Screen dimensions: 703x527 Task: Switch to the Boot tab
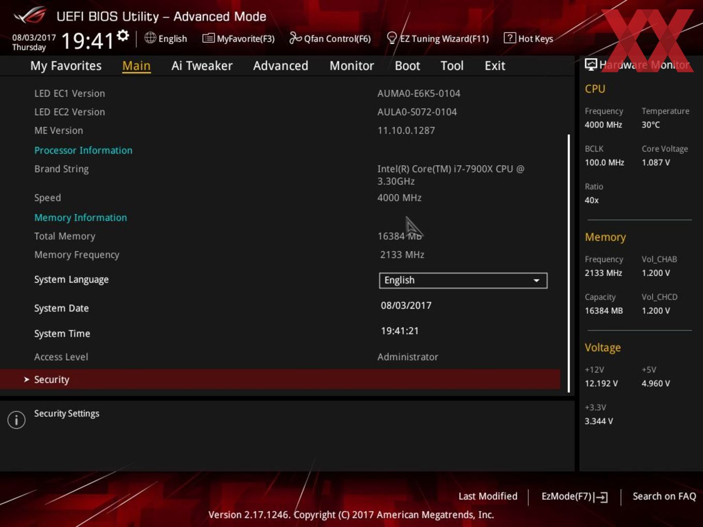(407, 66)
